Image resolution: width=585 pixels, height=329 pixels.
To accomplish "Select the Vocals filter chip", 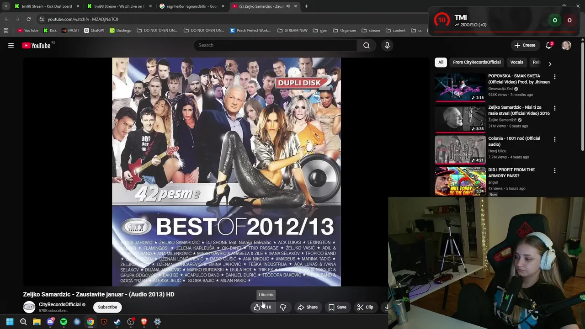I will tap(516, 62).
